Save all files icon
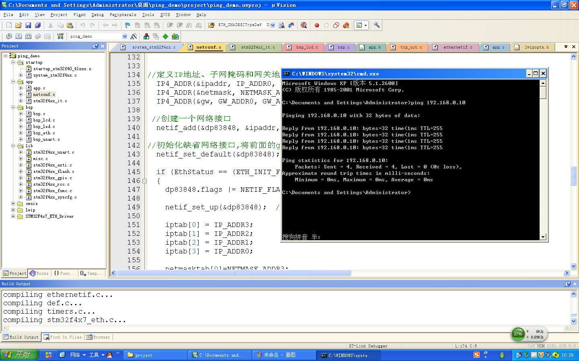This screenshot has width=579, height=361. pyautogui.click(x=38, y=25)
